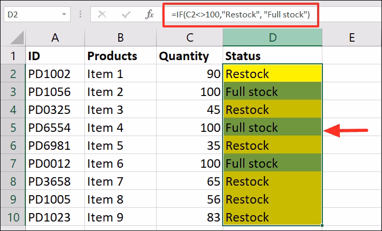Open the Name Box dropdown arrow
382x231 pixels.
click(65, 15)
